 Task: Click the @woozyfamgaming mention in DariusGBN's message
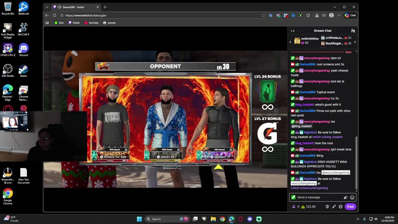(x=336, y=173)
